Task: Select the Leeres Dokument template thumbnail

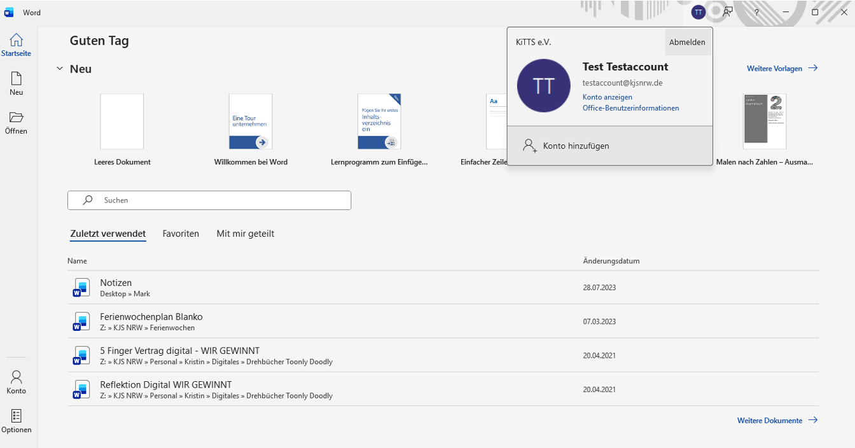Action: click(122, 122)
